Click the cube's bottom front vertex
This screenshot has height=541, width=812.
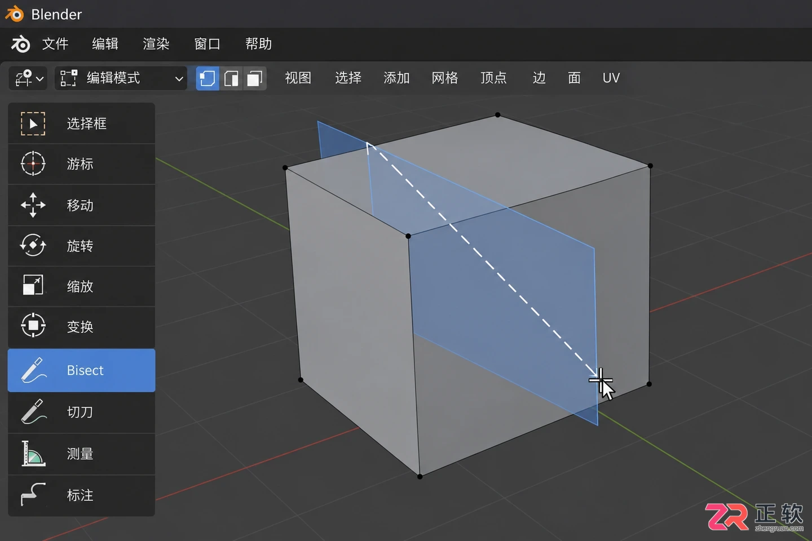(x=420, y=477)
